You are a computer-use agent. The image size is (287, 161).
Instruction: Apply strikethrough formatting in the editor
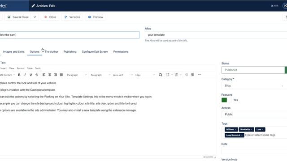point(37,75)
